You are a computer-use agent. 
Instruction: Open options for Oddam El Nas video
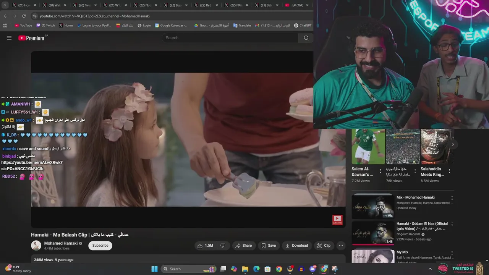tap(452, 224)
